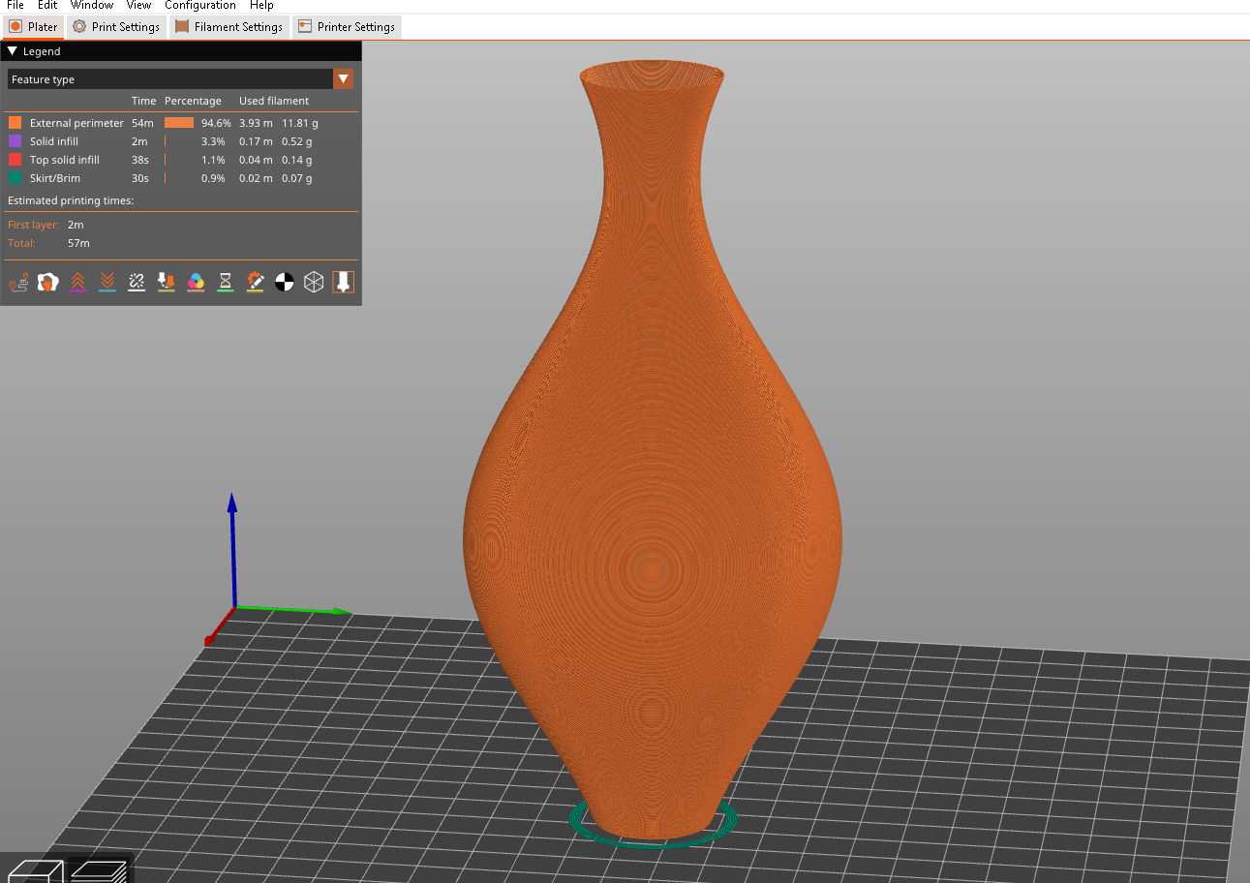The height and width of the screenshot is (883, 1250).
Task: Click the 0.52 g solid infill weight
Action: click(297, 141)
